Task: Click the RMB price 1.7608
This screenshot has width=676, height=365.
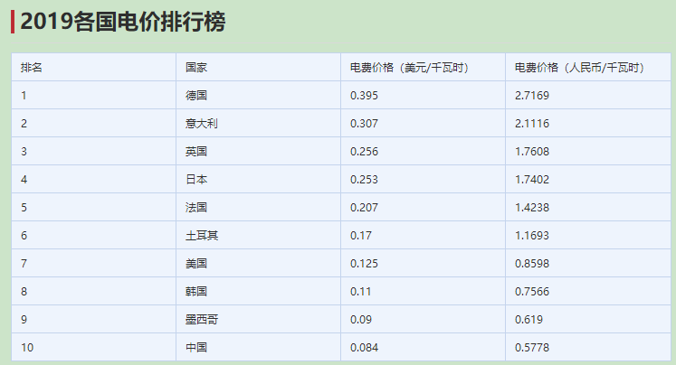Action: pos(532,152)
